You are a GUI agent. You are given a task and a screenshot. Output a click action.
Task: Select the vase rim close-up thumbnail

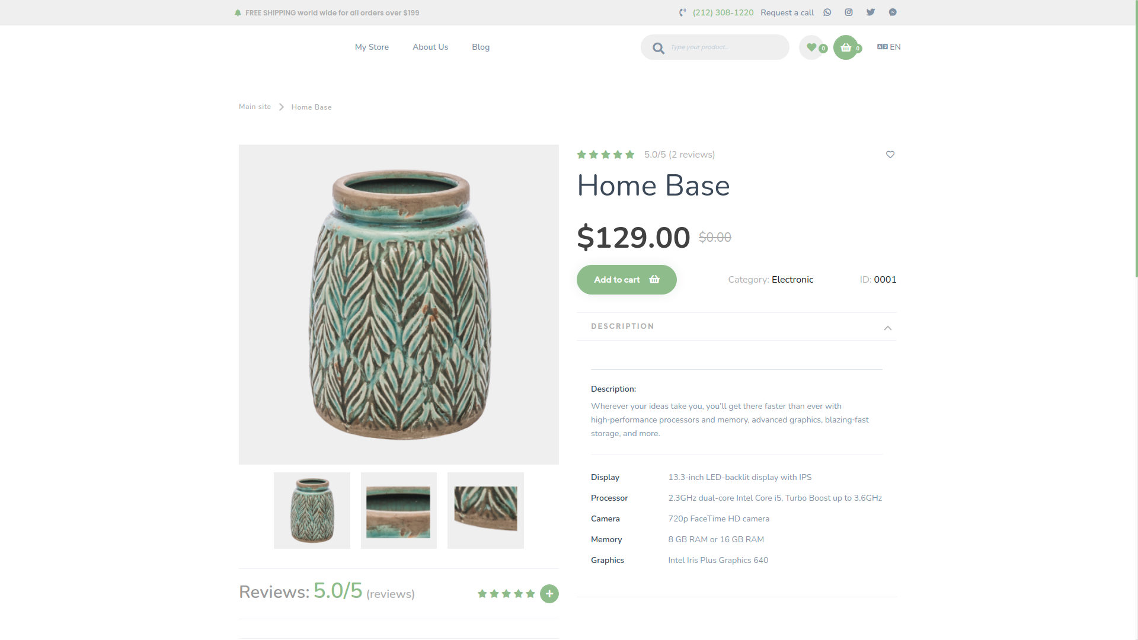point(399,511)
